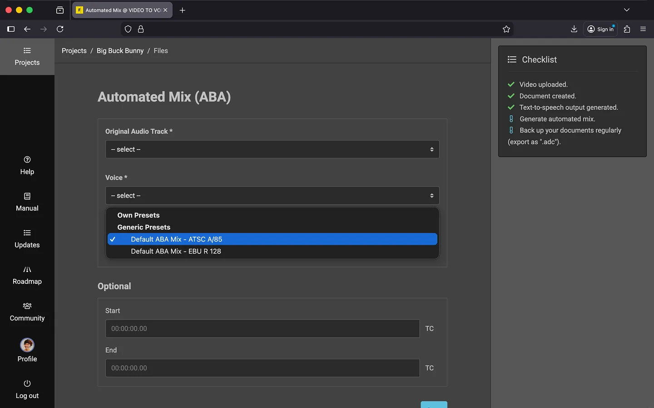Navigate to Big Buck Bunny breadcrumb
Viewport: 654px width, 408px height.
[120, 51]
